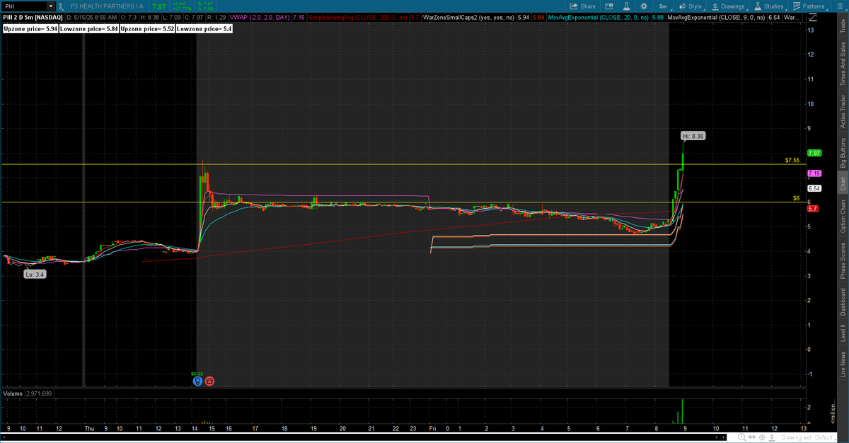Click the pan arrows icon at bottom
Screen dimensions: 849x443
click(752, 437)
